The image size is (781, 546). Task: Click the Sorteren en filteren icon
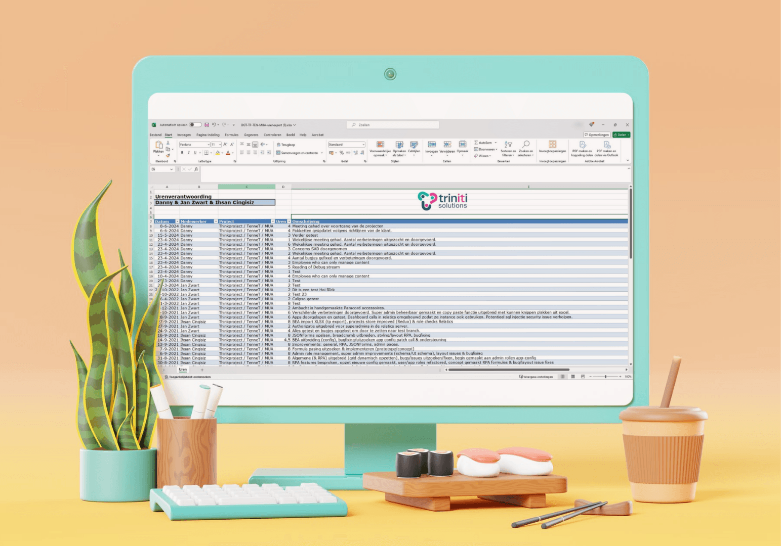click(x=509, y=144)
